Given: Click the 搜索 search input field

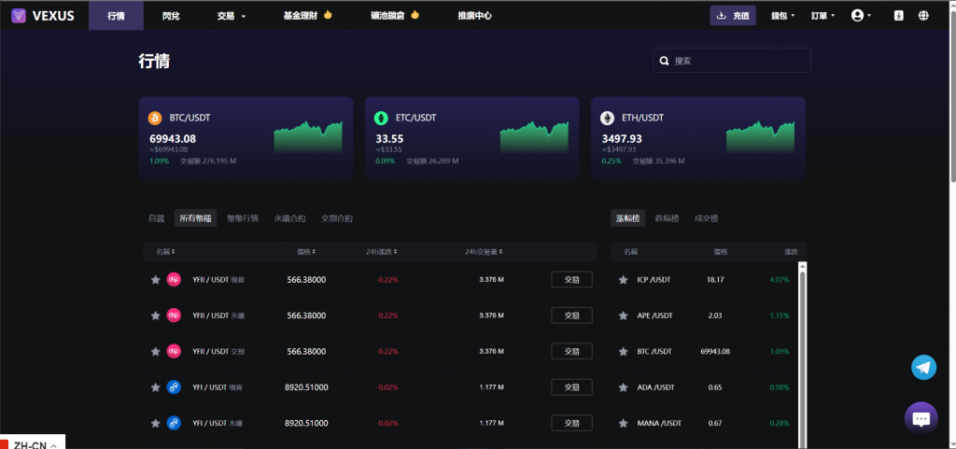Looking at the screenshot, I should click(738, 61).
